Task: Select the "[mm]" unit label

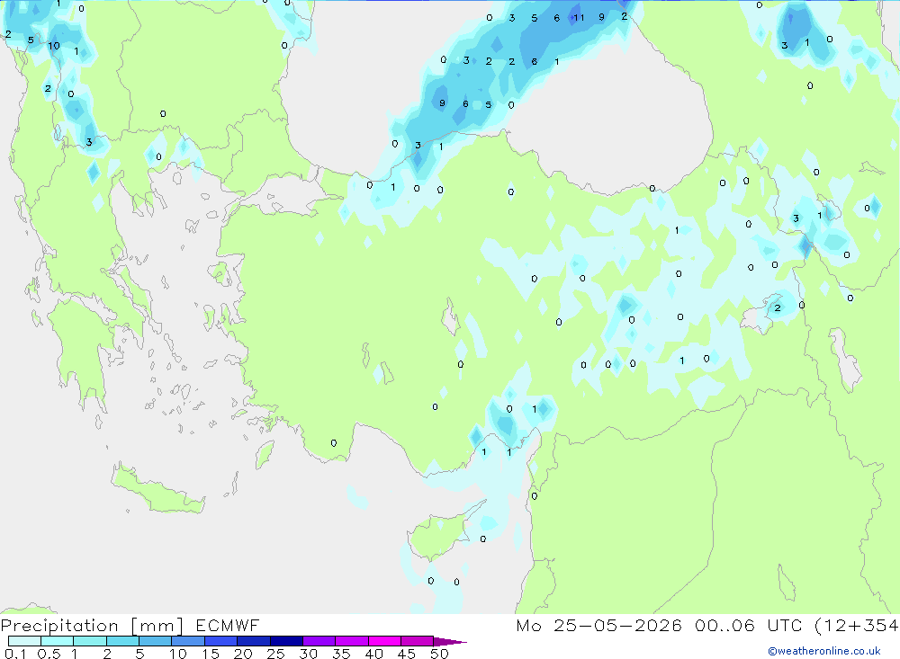Action: pyautogui.click(x=157, y=626)
